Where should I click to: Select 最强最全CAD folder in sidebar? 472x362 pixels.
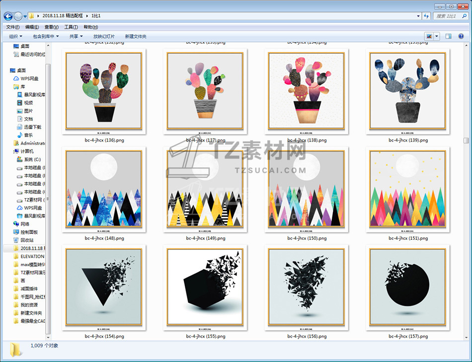coord(29,321)
